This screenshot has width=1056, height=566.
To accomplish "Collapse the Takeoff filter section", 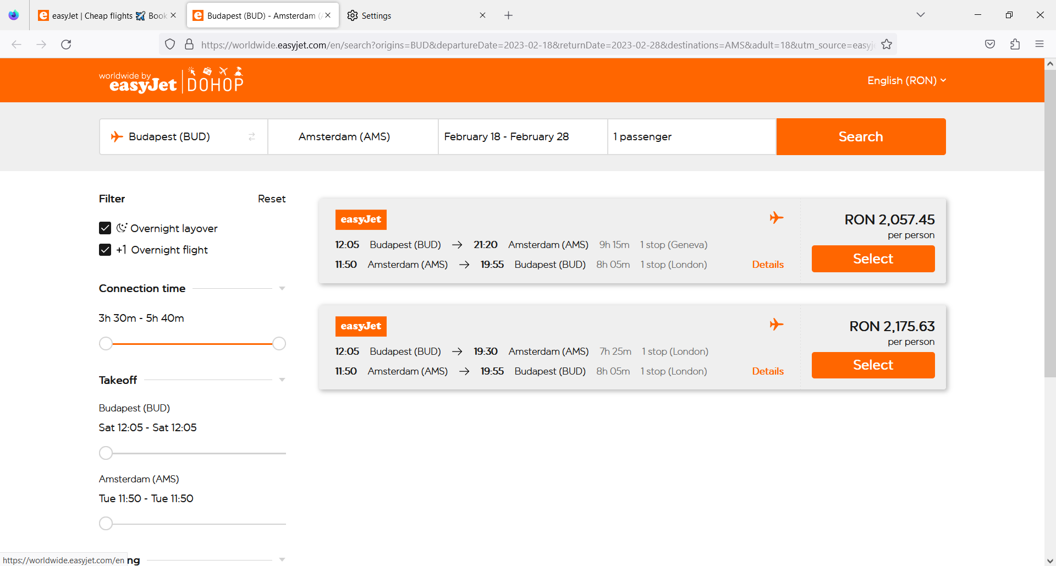I will click(282, 380).
